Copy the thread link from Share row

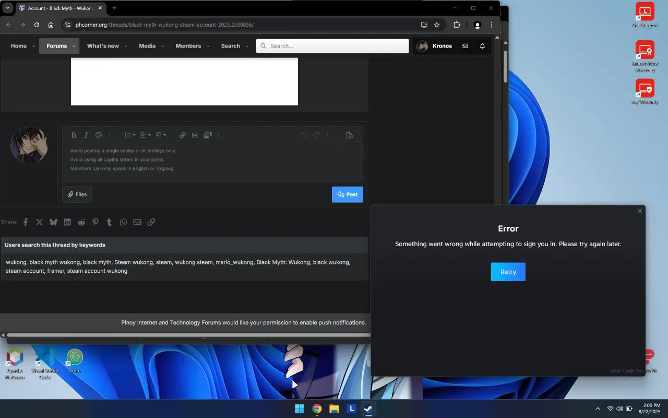pos(151,222)
